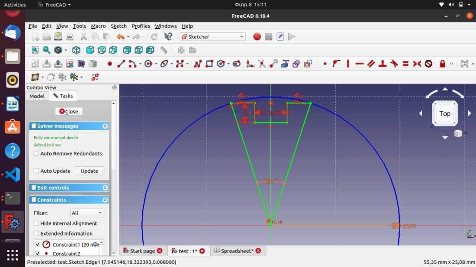
Task: Collapse the Solver messages section
Action: coord(105,126)
